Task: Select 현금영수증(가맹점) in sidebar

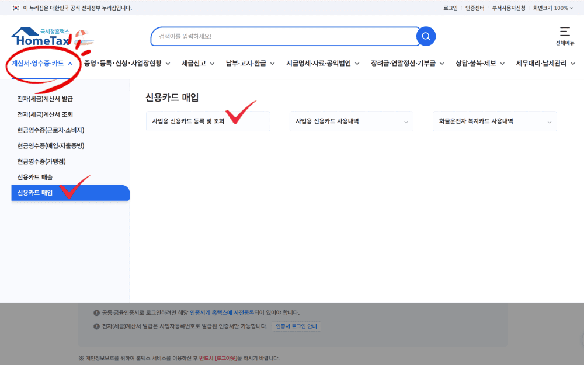Action: (41, 161)
